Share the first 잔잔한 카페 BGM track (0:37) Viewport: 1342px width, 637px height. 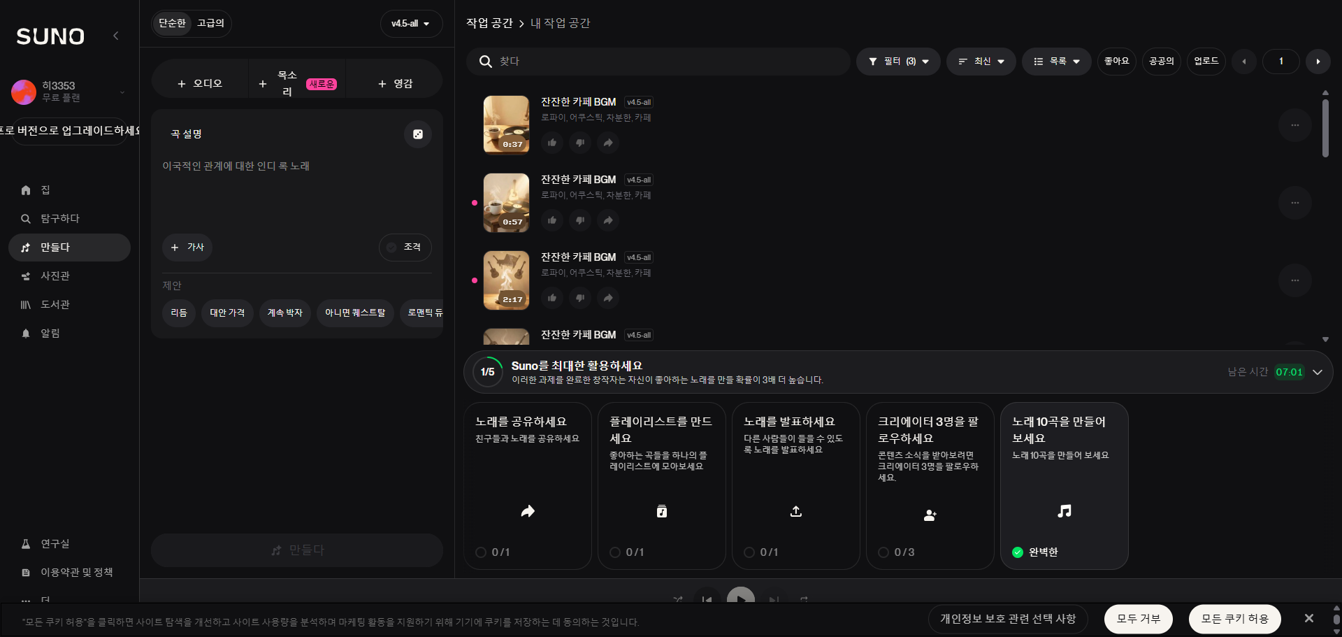coord(608,143)
